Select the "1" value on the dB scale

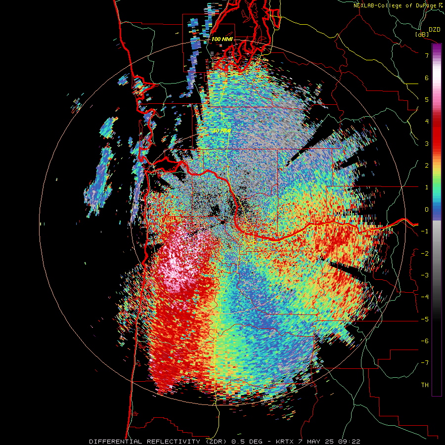coord(427,187)
